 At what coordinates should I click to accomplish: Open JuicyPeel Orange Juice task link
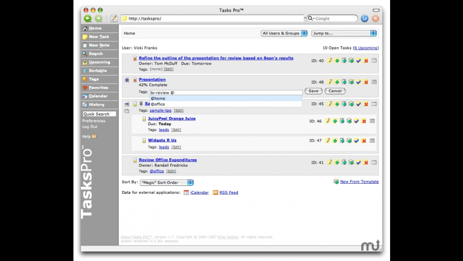171,118
